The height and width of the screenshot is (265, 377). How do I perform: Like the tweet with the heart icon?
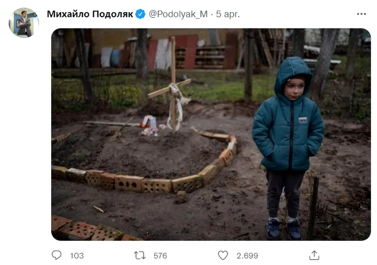click(223, 255)
